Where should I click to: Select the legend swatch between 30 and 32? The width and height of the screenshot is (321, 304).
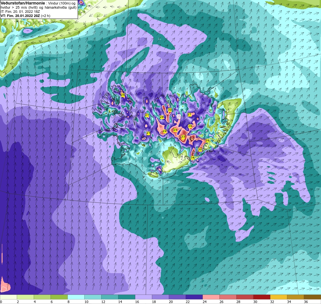[x=262, y=297]
